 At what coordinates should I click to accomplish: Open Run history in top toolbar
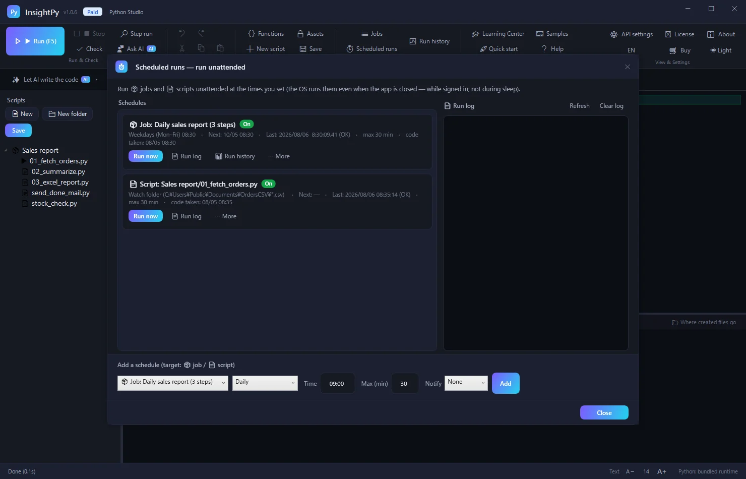tap(429, 41)
